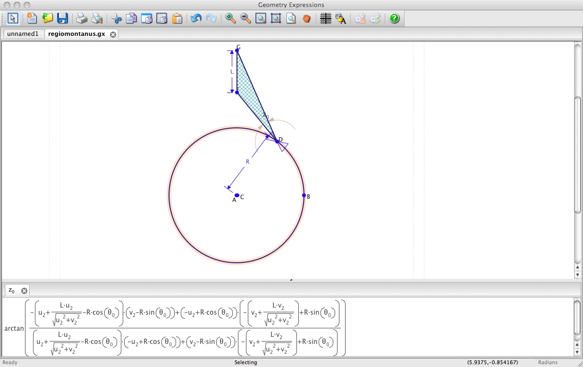Viewport: 583px width, 367px height.
Task: Zoom out with the minus magnifier
Action: (245, 18)
